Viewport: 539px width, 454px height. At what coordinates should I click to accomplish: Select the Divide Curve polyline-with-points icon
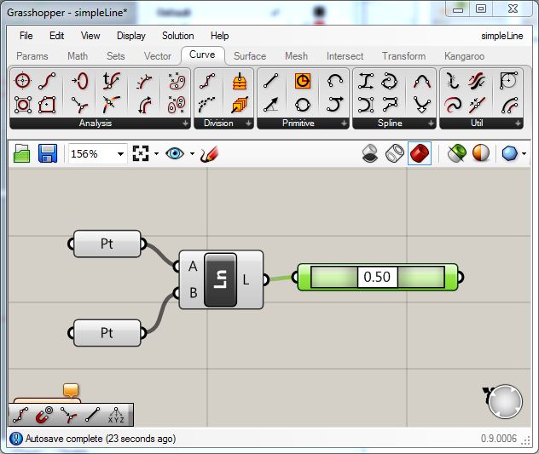pyautogui.click(x=207, y=81)
